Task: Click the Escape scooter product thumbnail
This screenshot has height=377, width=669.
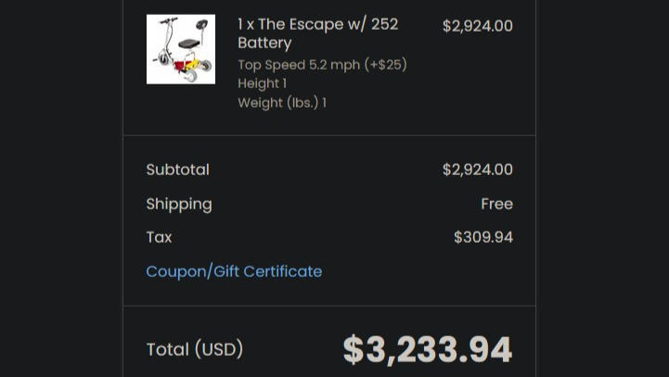Action: [x=181, y=49]
